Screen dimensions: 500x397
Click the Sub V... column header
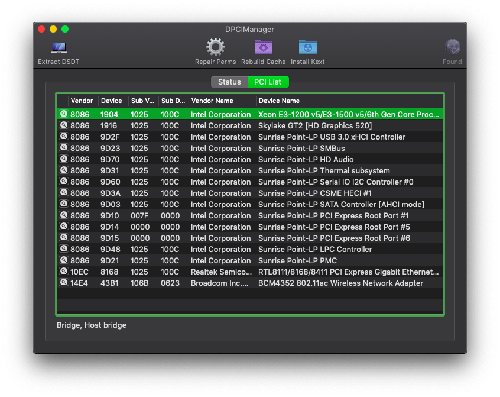[142, 101]
